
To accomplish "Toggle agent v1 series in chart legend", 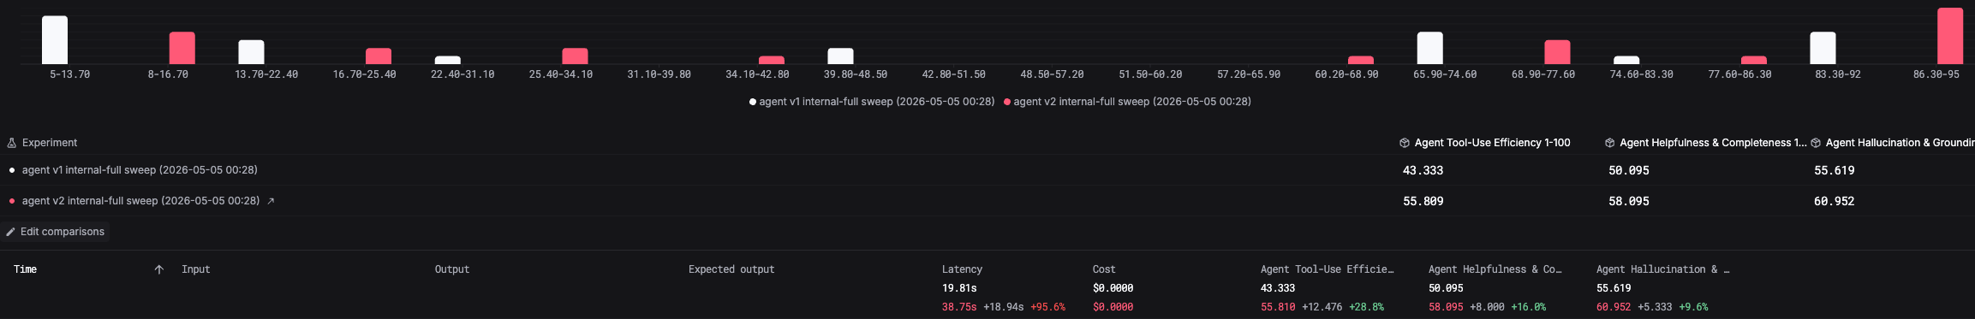I will coord(872,102).
